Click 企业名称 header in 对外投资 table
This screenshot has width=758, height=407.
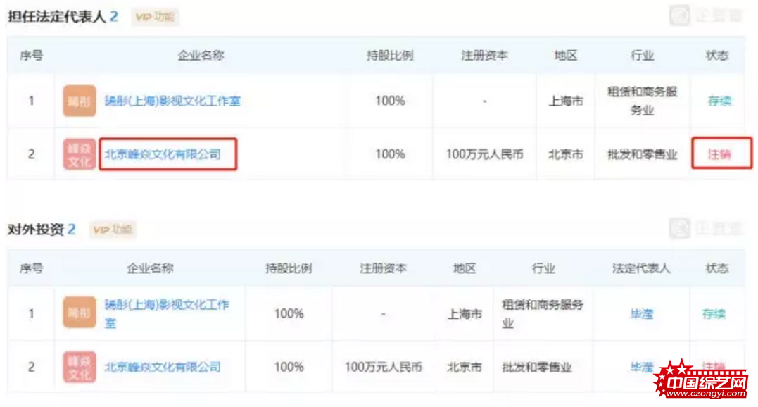[150, 268]
